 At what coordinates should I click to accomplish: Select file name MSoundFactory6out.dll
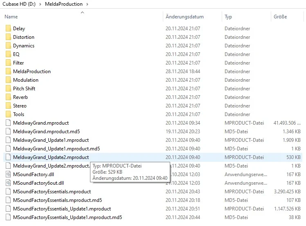(x=38, y=183)
